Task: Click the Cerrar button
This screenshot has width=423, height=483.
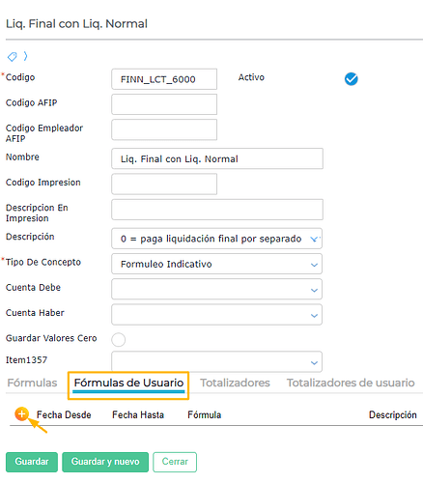Action: 175,462
